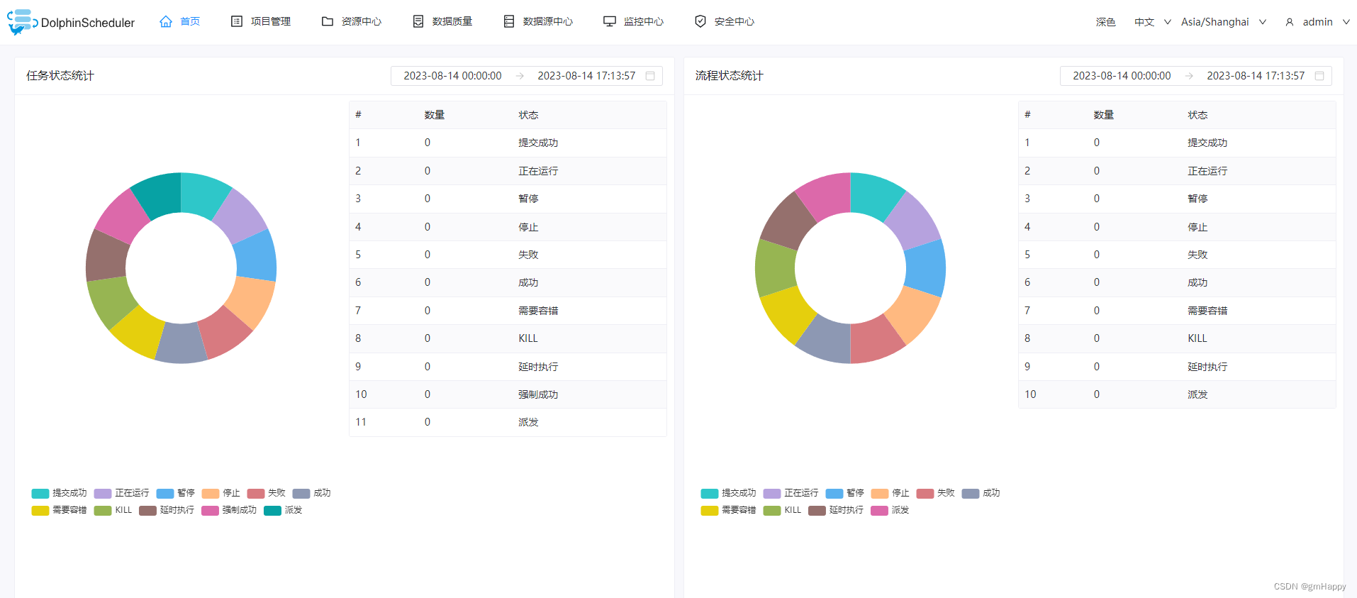1357x598 pixels.
Task: Click the 任务状态统计 panel title
Action: pyautogui.click(x=60, y=76)
